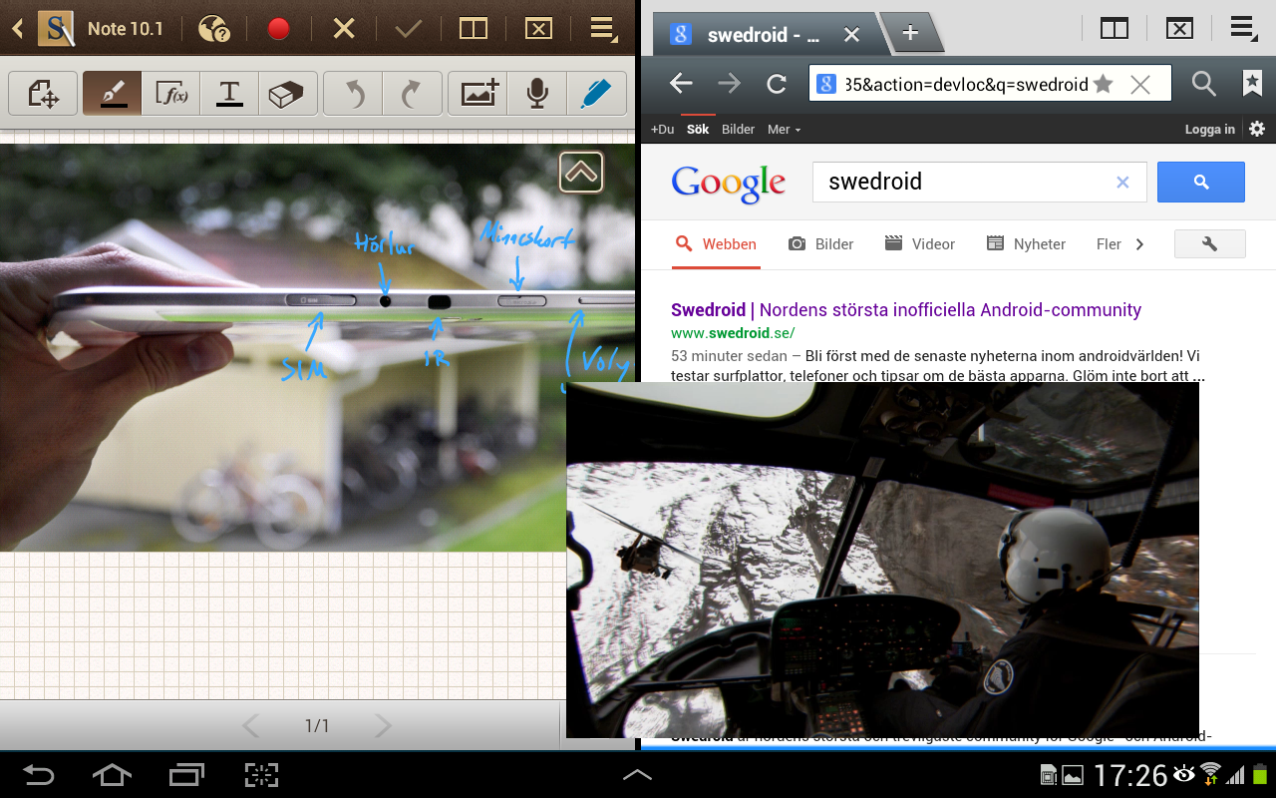
Task: Open S Note overflow menu
Action: point(604,28)
